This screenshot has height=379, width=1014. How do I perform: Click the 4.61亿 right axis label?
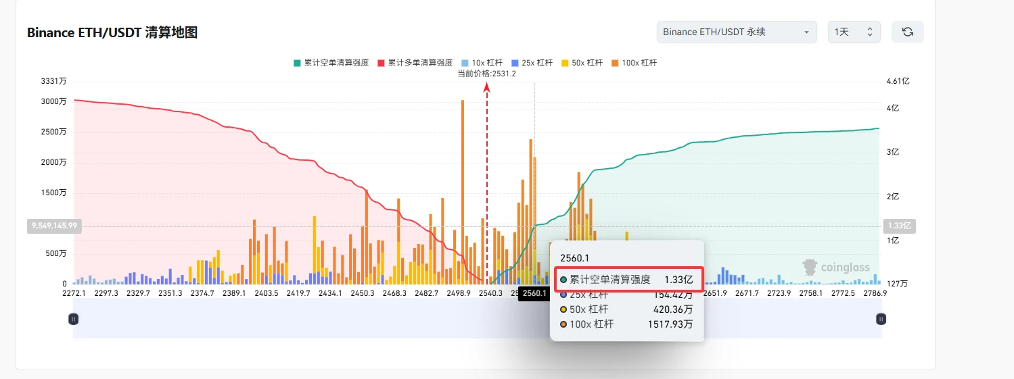point(898,81)
